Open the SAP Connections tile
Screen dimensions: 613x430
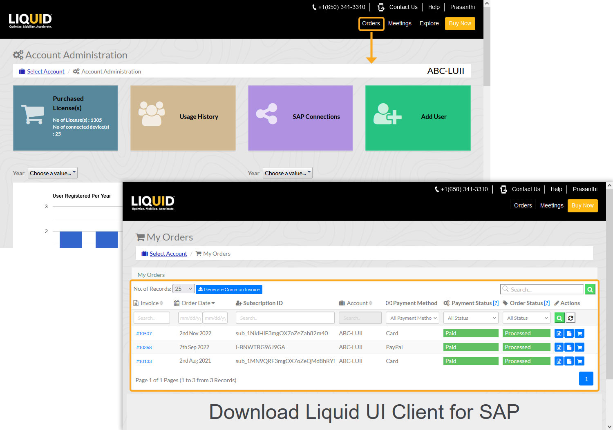(x=300, y=118)
